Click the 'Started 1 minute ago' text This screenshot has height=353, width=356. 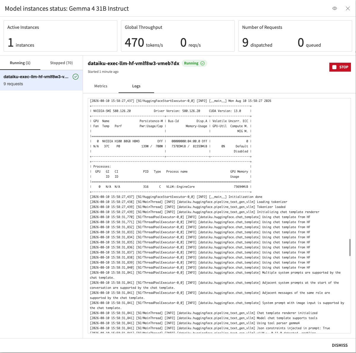tap(103, 72)
